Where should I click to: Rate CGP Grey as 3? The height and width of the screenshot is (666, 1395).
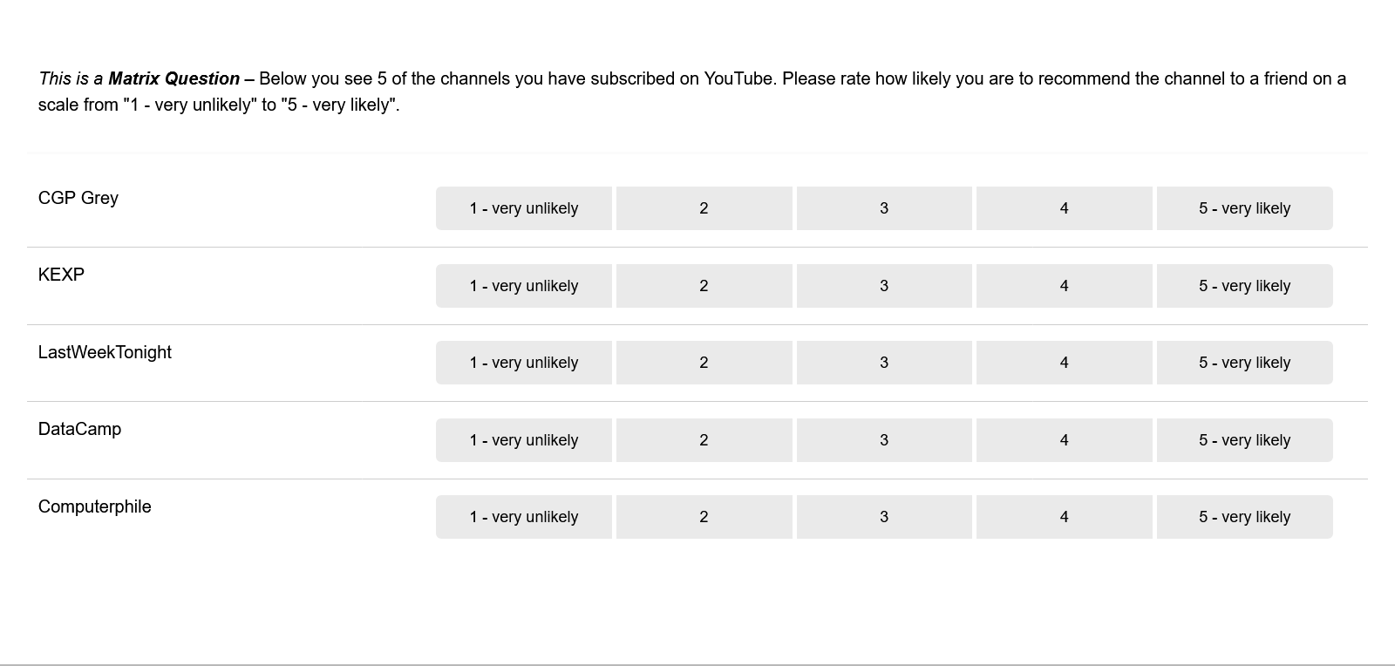884,208
